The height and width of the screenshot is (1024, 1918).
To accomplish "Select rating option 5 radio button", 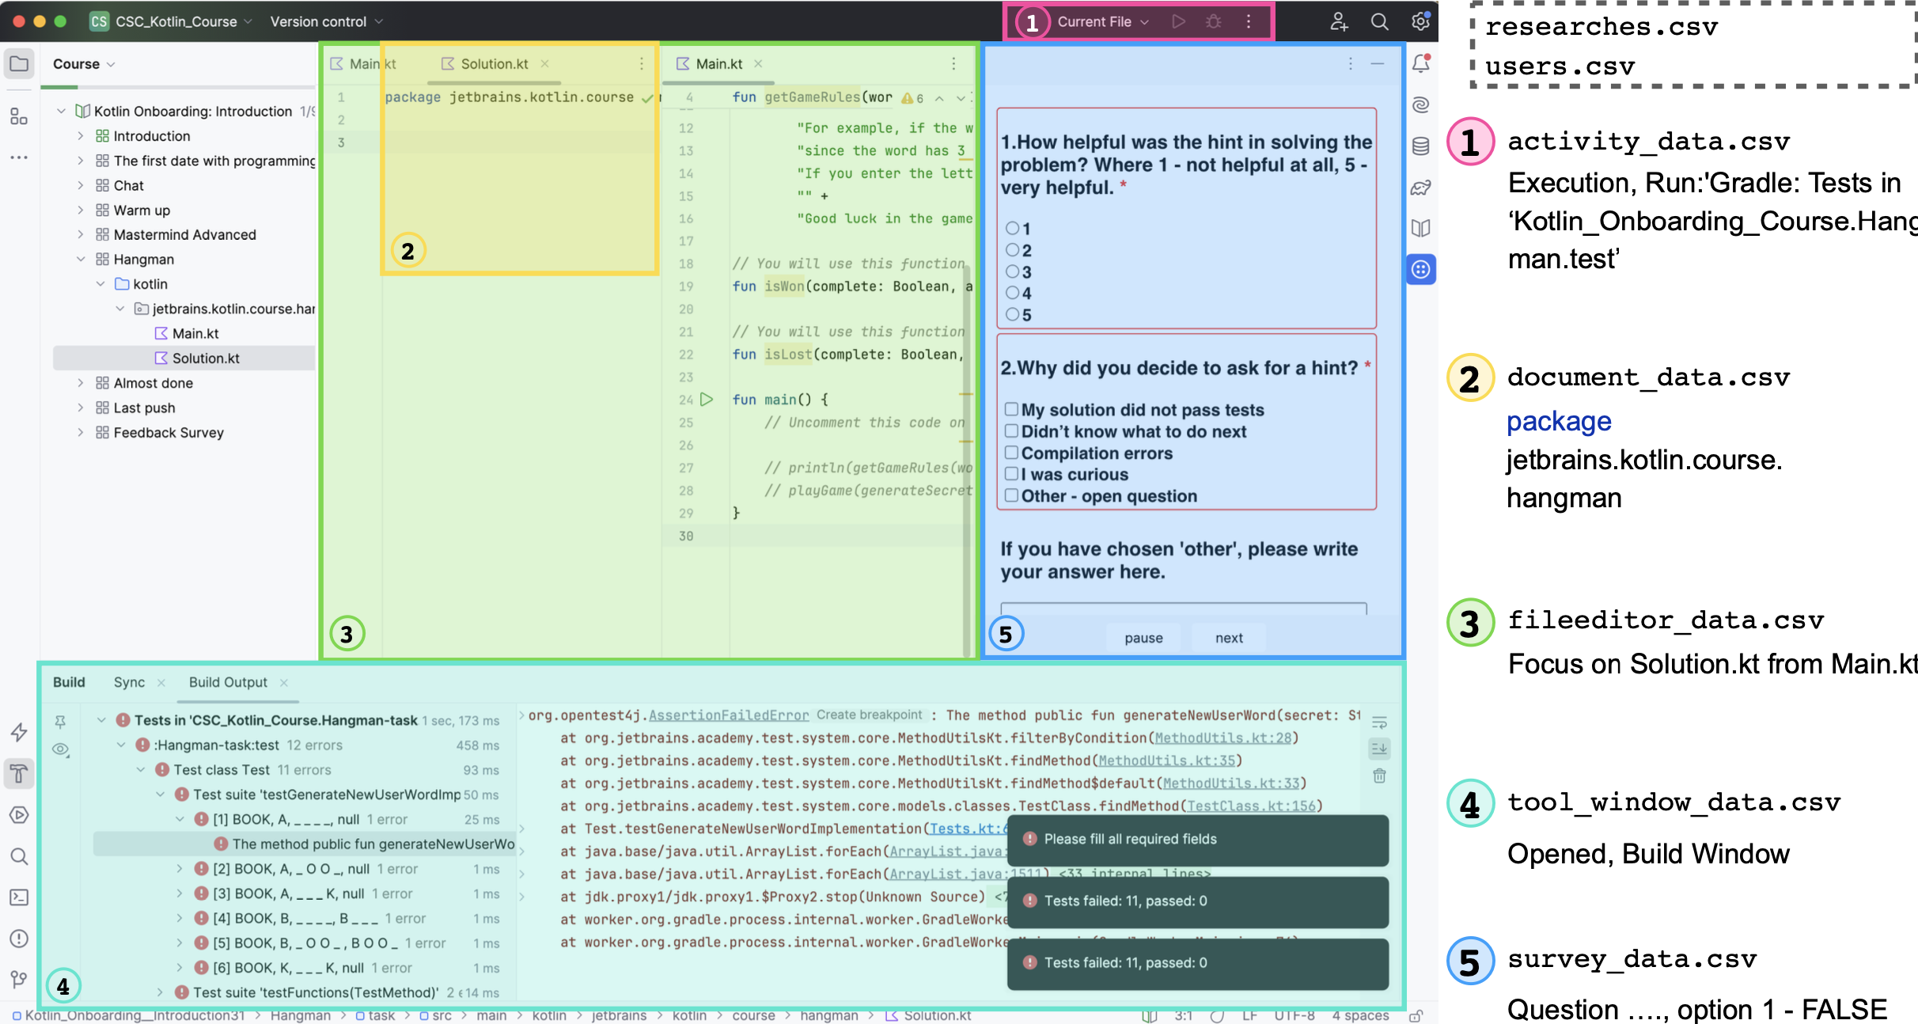I will [1012, 315].
